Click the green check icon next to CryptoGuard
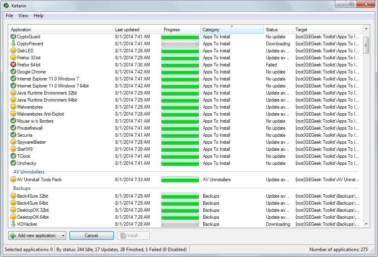The height and width of the screenshot is (257, 378). coord(13,37)
